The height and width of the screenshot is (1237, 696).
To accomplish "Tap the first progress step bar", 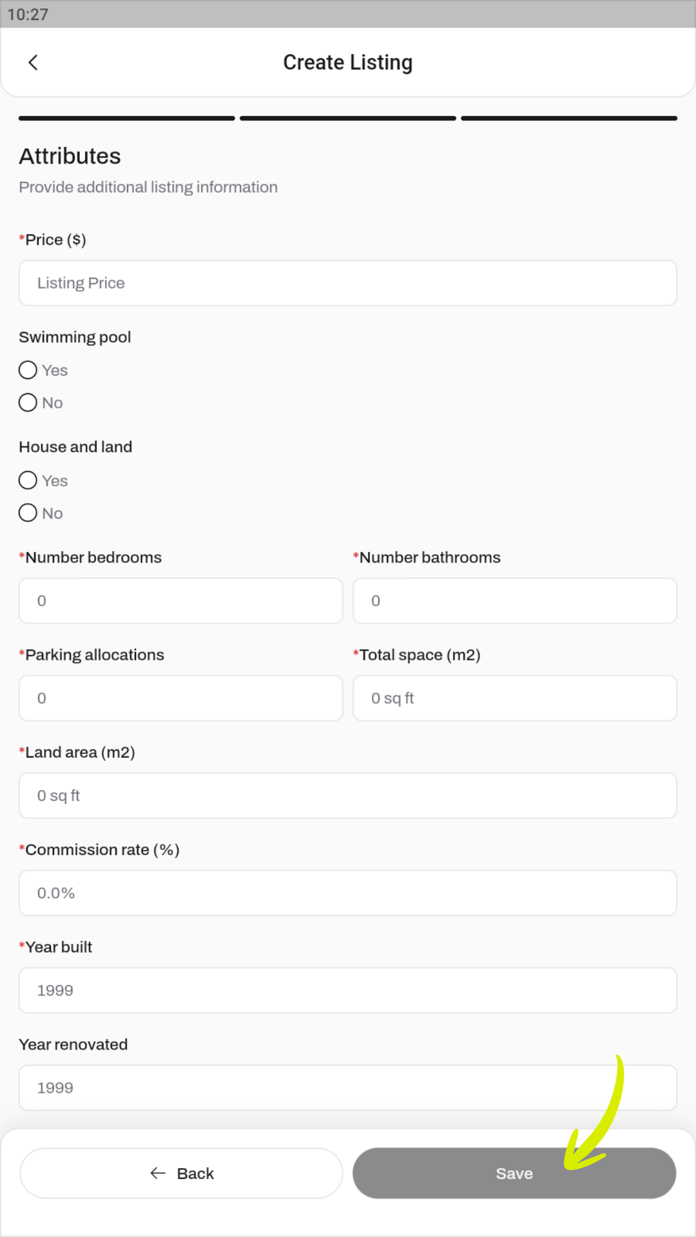I will [127, 119].
